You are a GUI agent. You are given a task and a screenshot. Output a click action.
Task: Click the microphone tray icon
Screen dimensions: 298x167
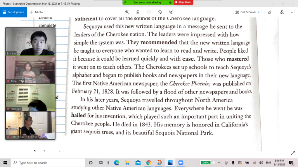pos(233,163)
